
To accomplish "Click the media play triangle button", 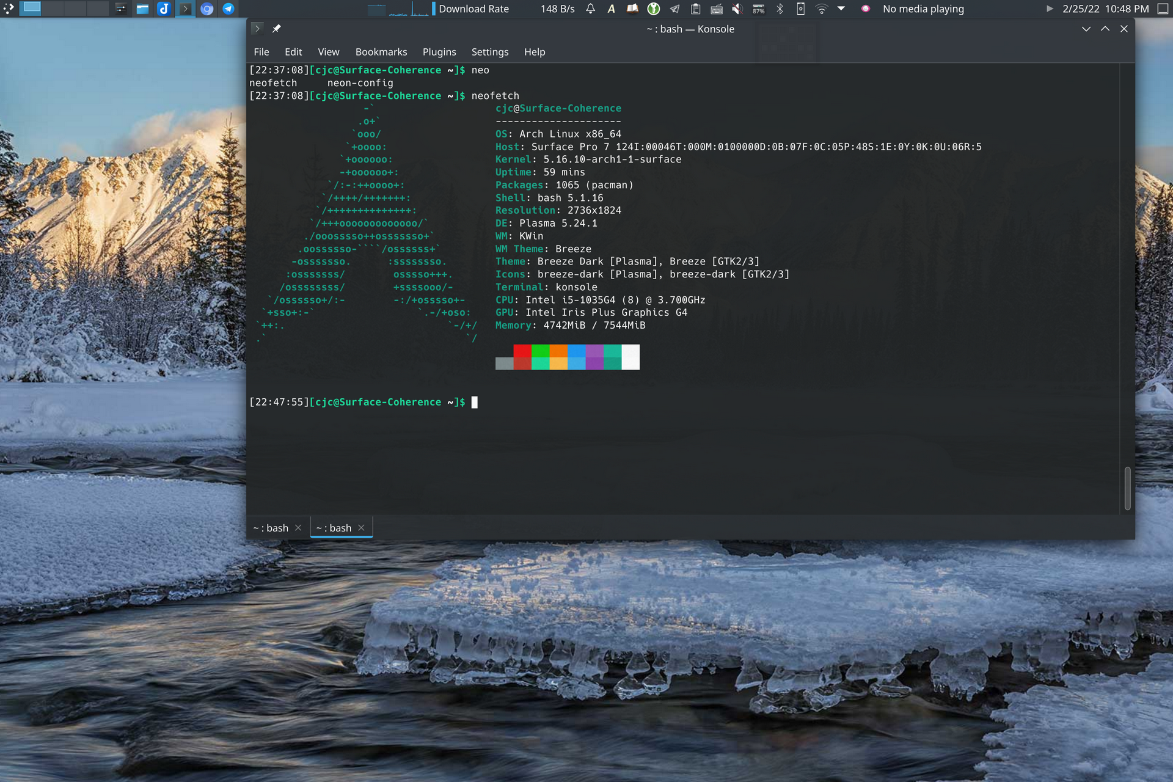I will click(x=1050, y=9).
